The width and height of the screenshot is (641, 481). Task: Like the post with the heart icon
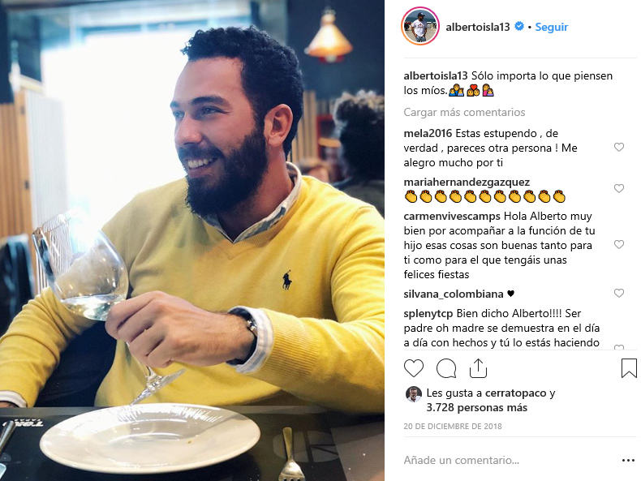[x=414, y=368]
